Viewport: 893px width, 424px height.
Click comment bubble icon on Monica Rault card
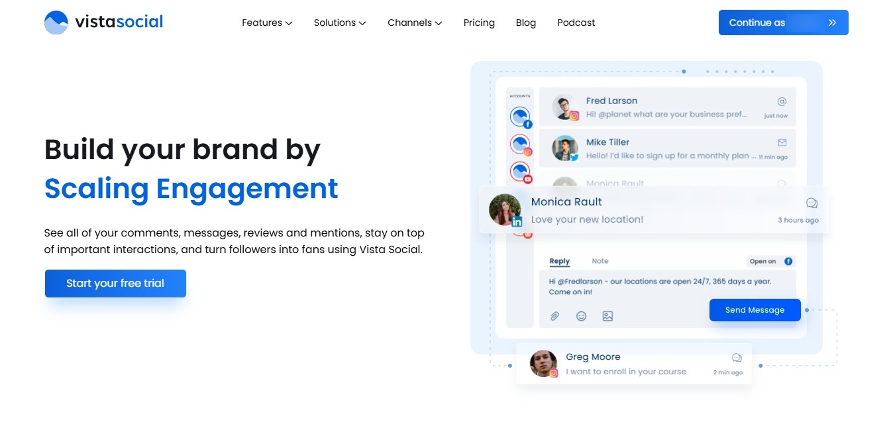812,203
